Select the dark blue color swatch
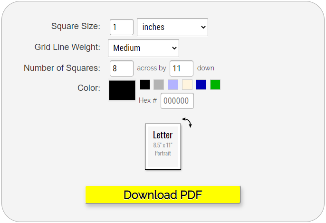326x223 pixels. (201, 85)
